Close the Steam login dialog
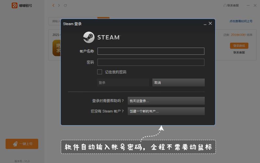The height and width of the screenshot is (163, 260). pos(210,23)
